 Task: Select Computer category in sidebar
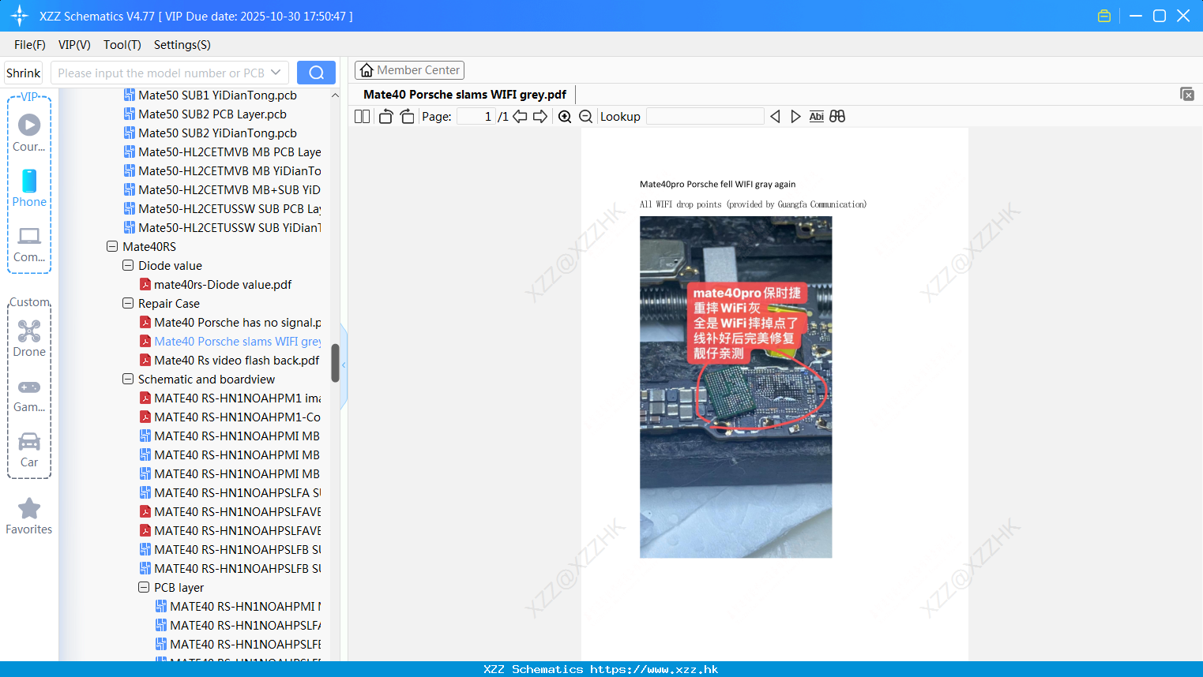coord(29,244)
